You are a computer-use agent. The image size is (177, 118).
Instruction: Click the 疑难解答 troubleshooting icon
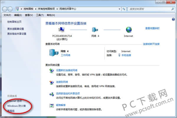click(52, 106)
